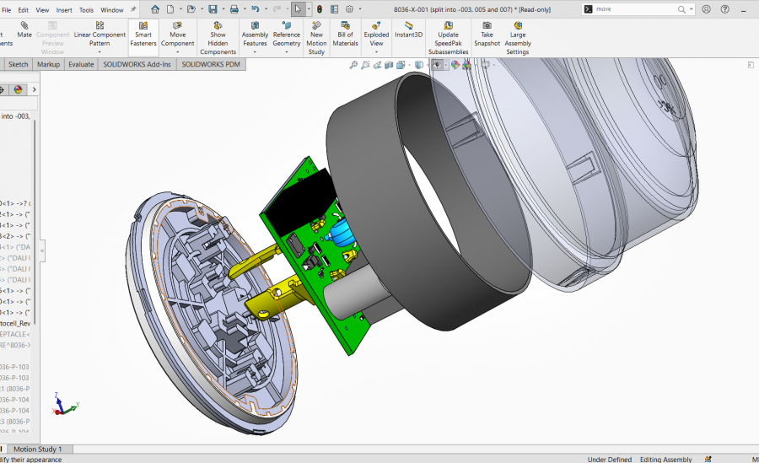Open the dropdown arrow next to the New icon

[x=180, y=9]
